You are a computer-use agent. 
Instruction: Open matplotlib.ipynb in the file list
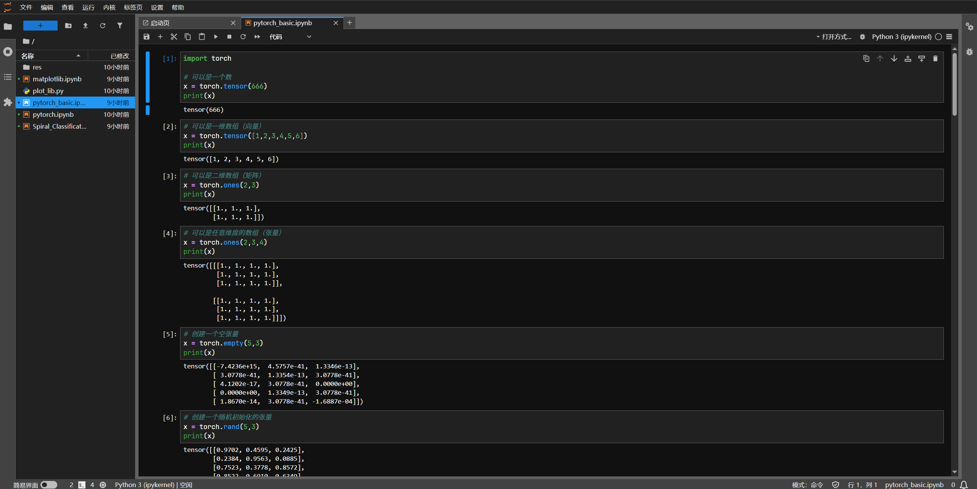coord(57,79)
